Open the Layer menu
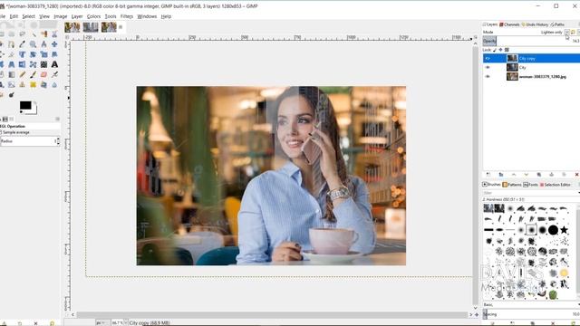 (77, 16)
